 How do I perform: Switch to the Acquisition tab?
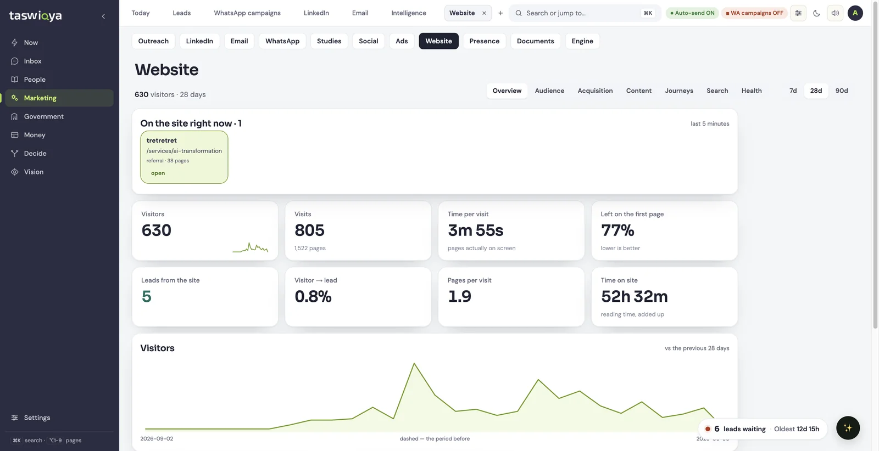[x=595, y=91]
